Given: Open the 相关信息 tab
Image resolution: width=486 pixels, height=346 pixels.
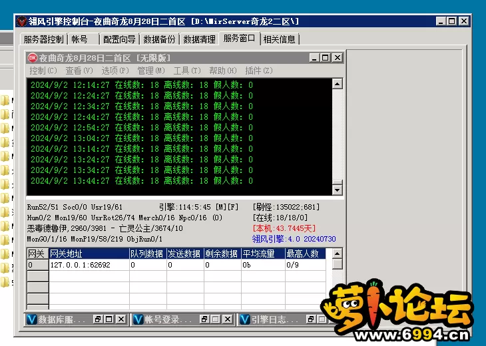Looking at the screenshot, I should (279, 39).
